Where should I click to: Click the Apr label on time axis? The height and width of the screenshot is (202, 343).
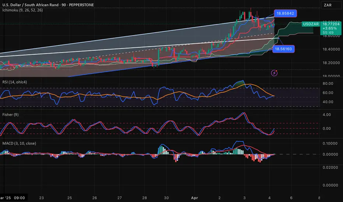point(194,198)
